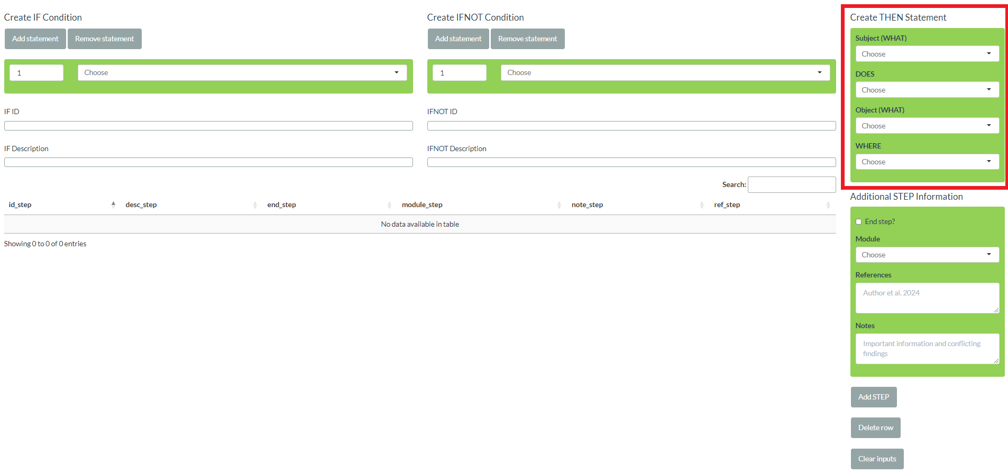Sort table by ref_step column
The height and width of the screenshot is (474, 1008).
coord(727,205)
